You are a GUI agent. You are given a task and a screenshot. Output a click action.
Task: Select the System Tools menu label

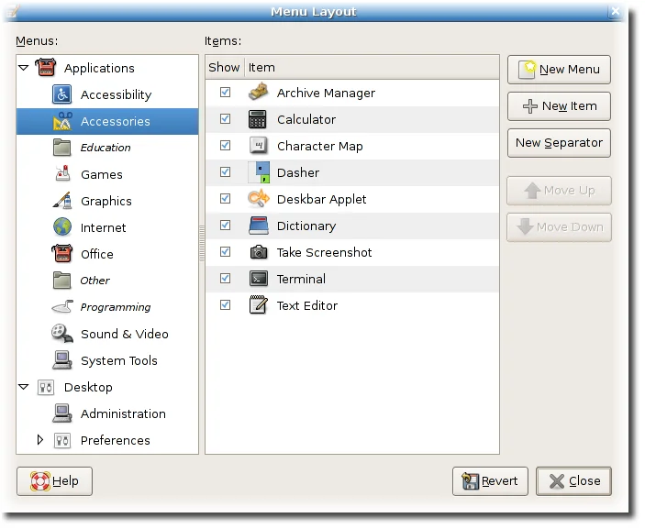(119, 361)
